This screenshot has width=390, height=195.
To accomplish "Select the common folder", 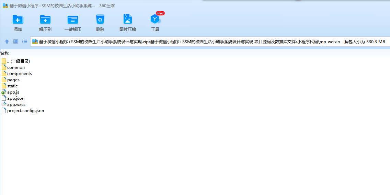I will tap(13, 67).
